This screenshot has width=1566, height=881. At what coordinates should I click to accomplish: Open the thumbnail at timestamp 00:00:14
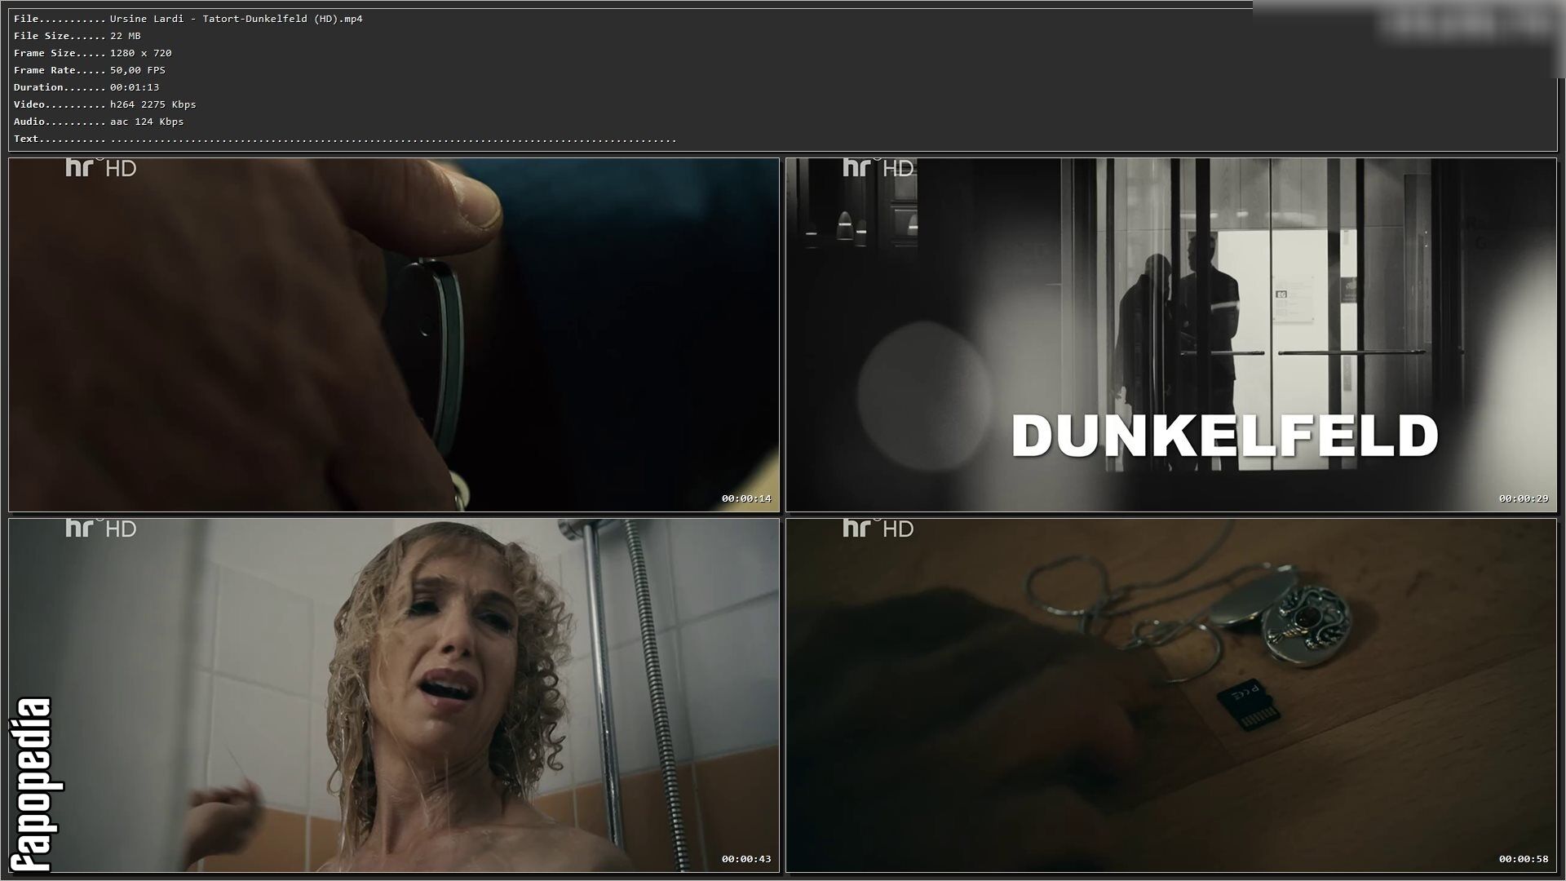click(x=394, y=335)
